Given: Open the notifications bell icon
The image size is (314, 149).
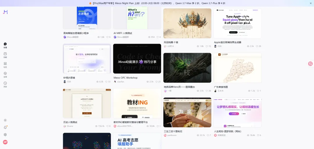Looking at the screenshot, I should 5,128.
